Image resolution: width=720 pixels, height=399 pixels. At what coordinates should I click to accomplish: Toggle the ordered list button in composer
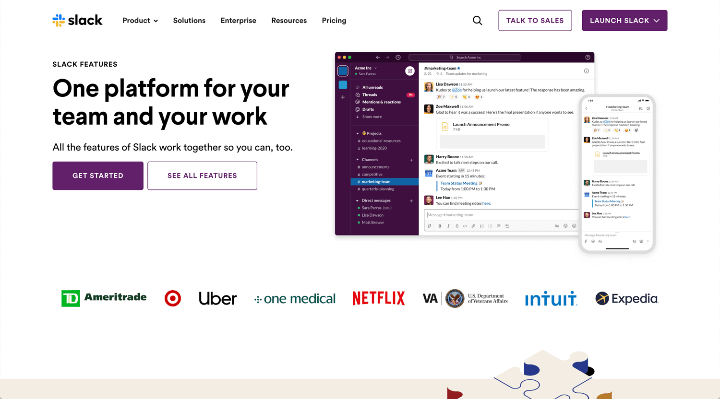pos(482,226)
